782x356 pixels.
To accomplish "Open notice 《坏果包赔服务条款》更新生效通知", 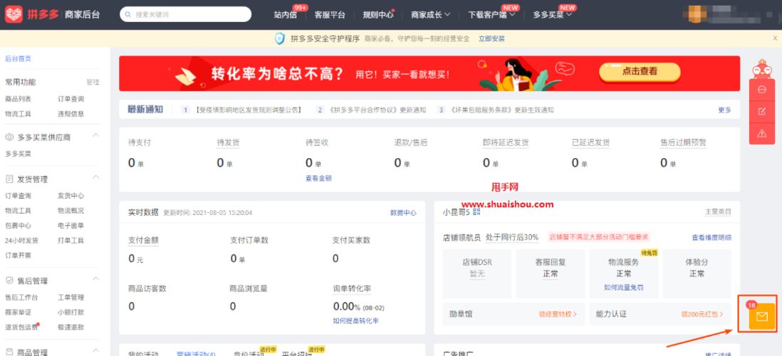I will pyautogui.click(x=501, y=110).
